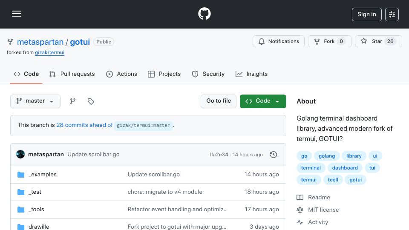The width and height of the screenshot is (409, 230).
Task: Select the go topic tag
Action: (x=304, y=156)
